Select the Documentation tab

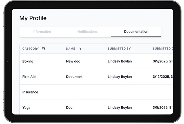click(x=136, y=32)
